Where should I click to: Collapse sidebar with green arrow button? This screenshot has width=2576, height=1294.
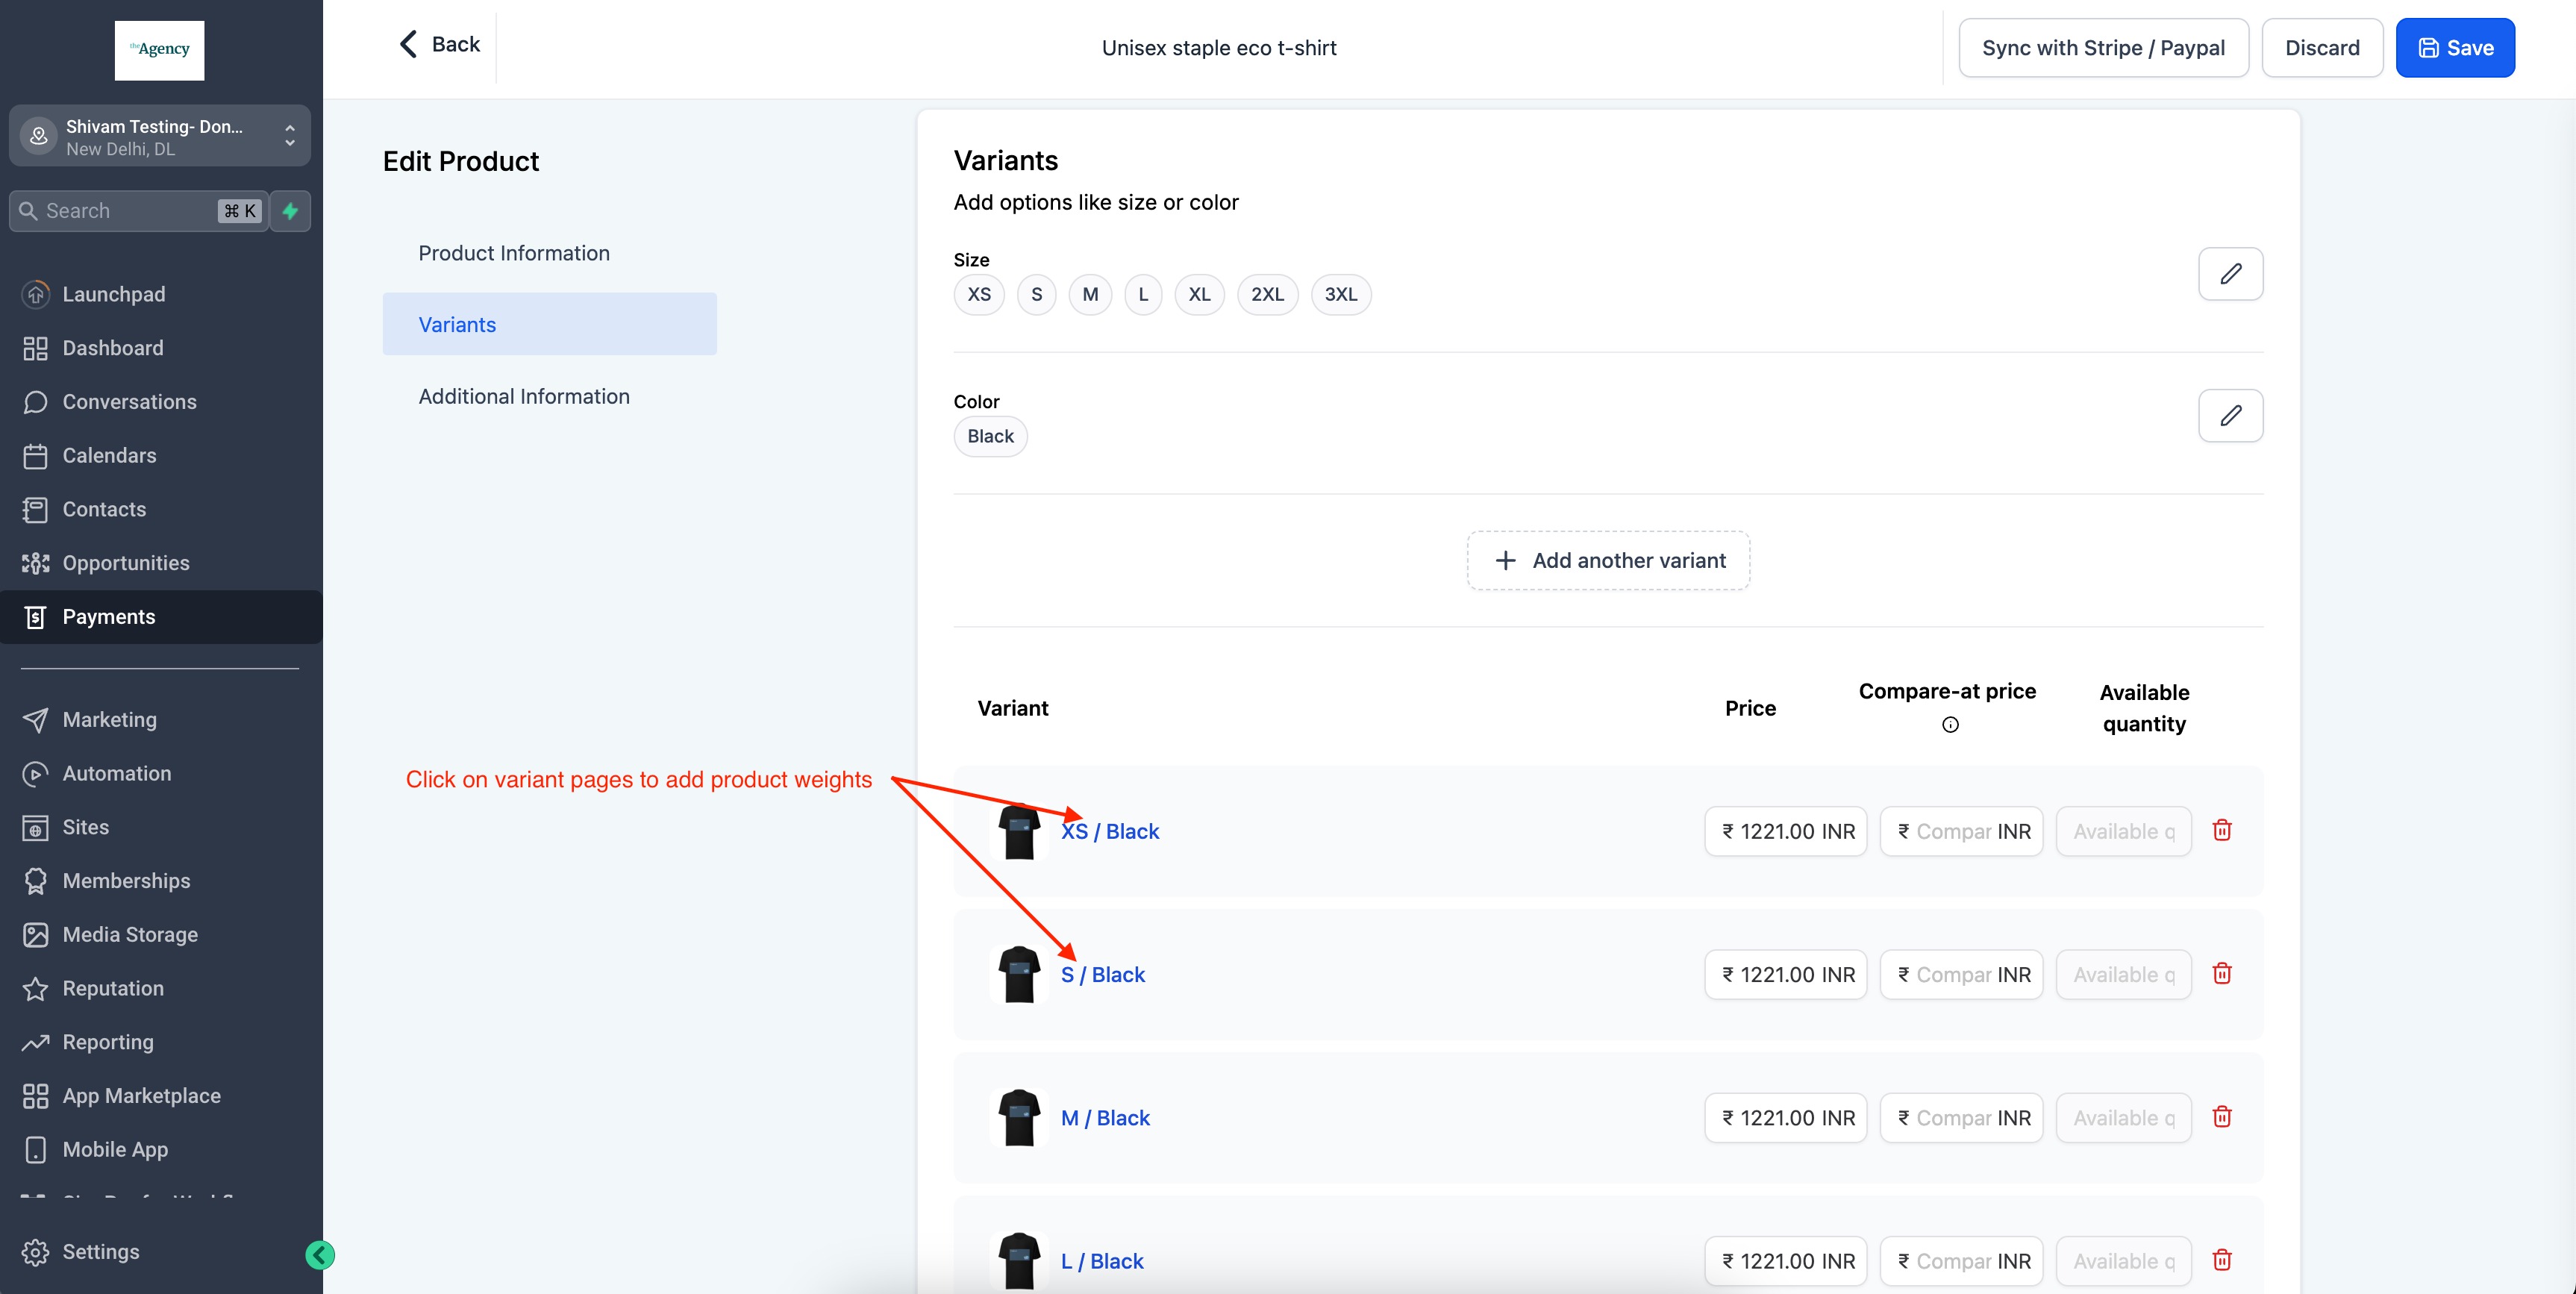coord(320,1255)
